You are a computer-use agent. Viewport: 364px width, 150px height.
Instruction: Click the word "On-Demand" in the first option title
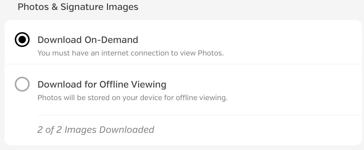click(x=111, y=40)
